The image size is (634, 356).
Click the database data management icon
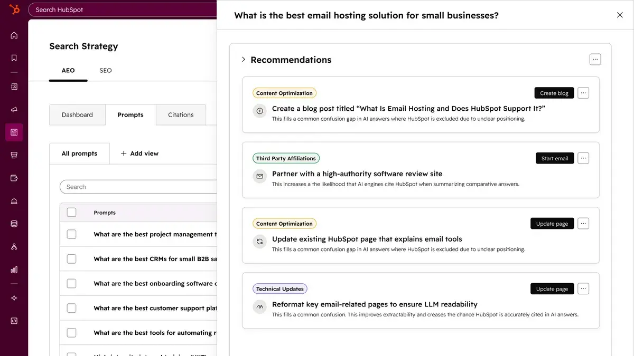(14, 223)
